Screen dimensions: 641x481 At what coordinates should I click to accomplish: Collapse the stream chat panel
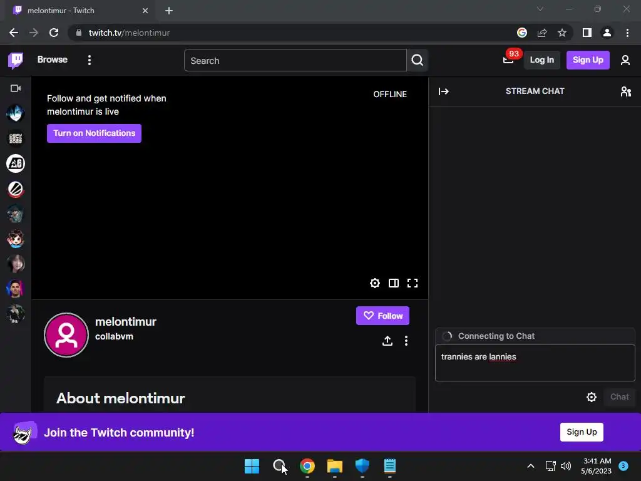(x=444, y=91)
